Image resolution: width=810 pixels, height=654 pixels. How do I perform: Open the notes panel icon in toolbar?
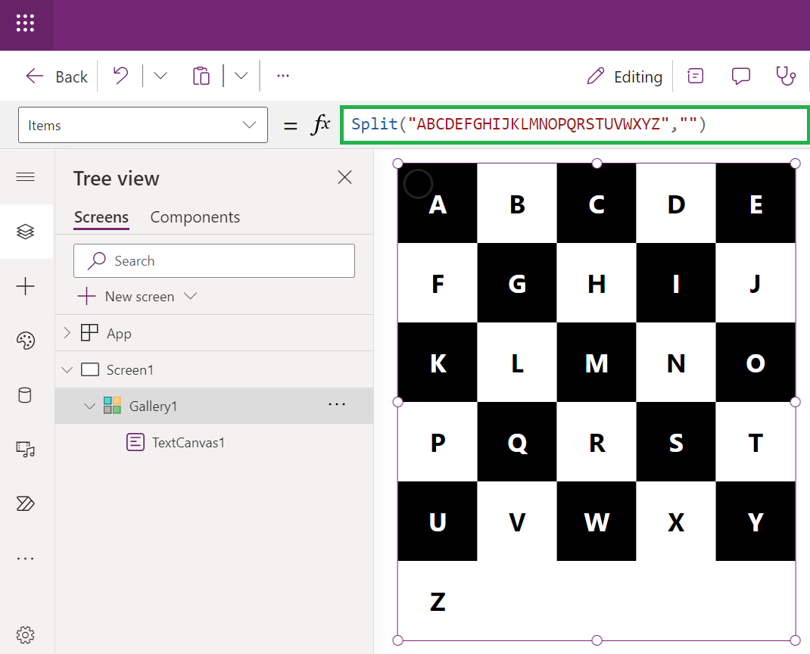[696, 76]
